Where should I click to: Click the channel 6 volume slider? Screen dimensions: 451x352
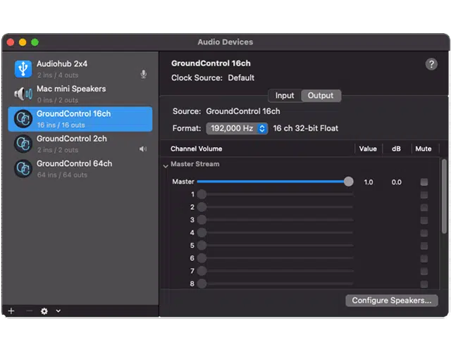(276, 258)
